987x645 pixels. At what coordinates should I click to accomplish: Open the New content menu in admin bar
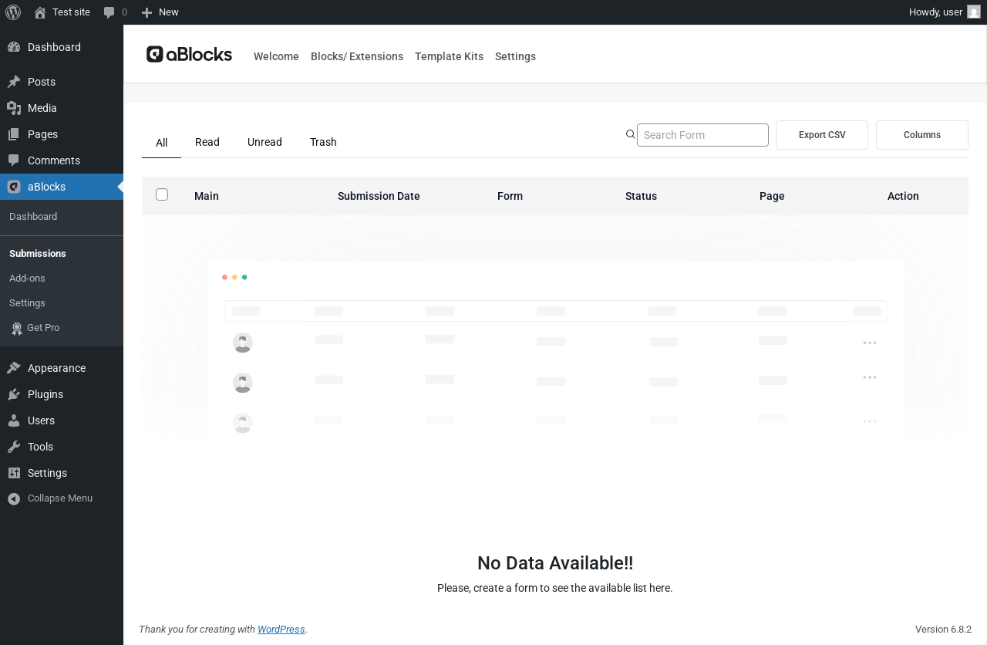point(160,12)
